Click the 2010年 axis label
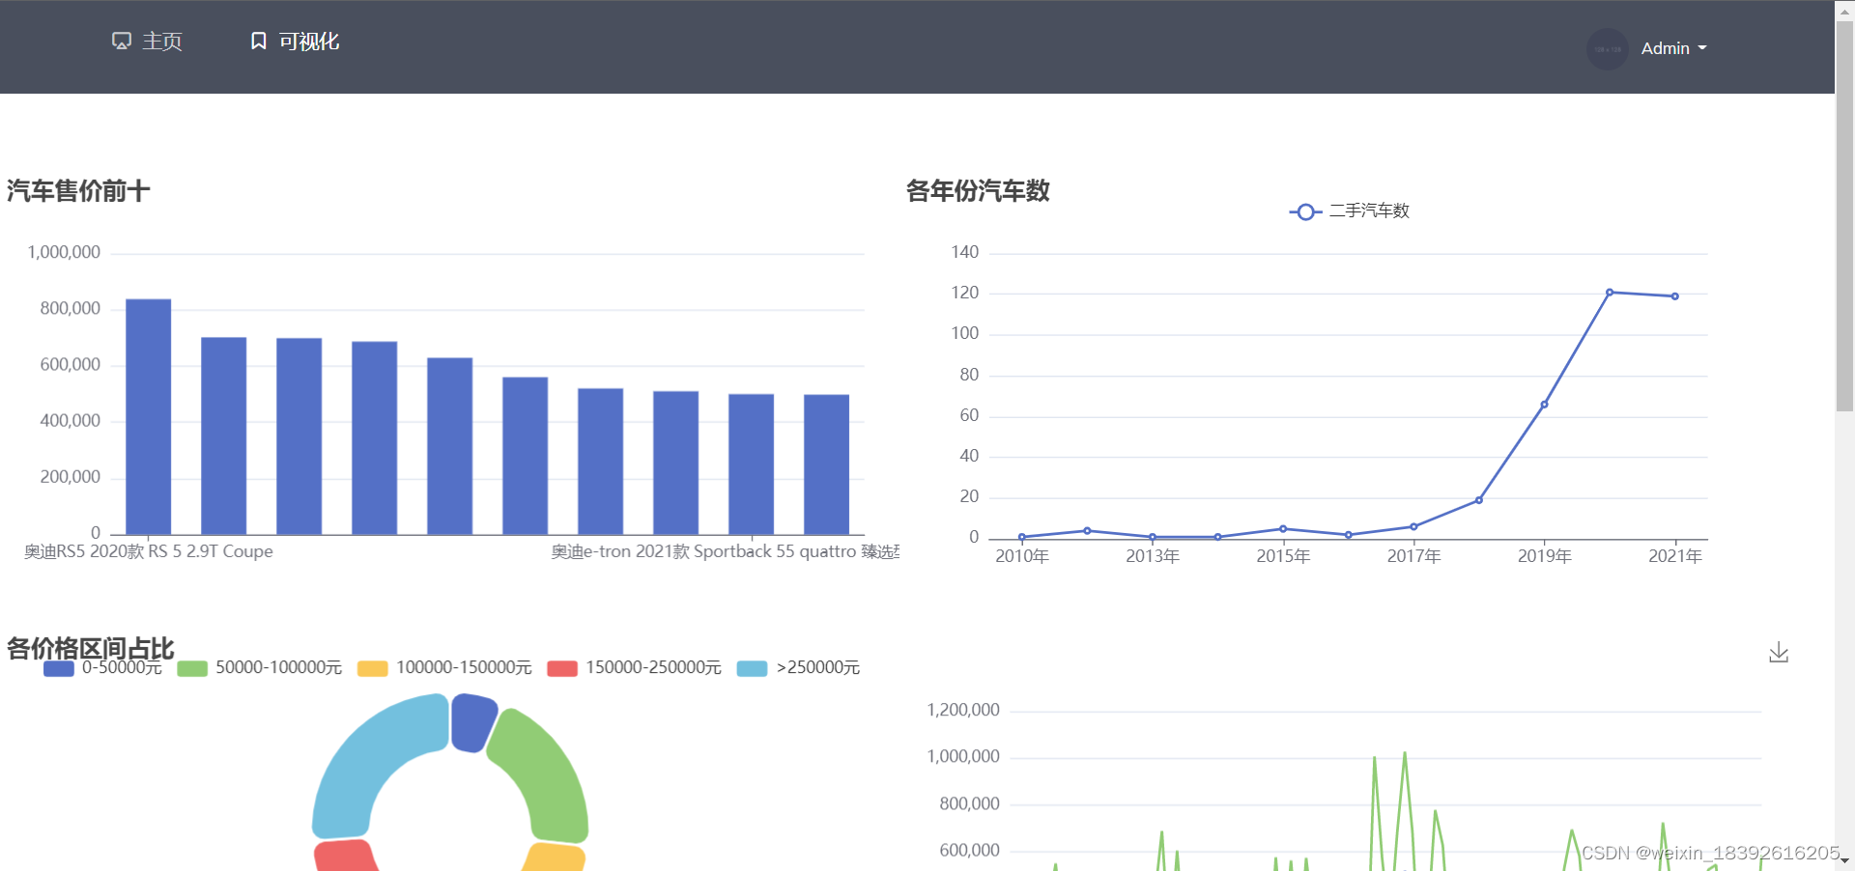 point(1022,556)
